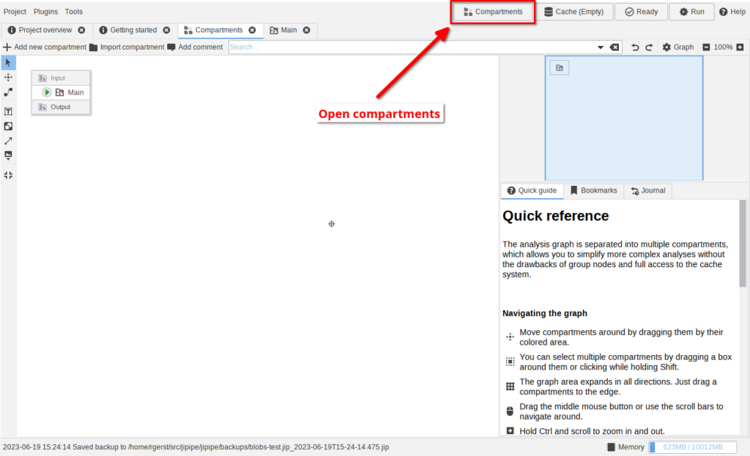Choose the connect edges tool
The width and height of the screenshot is (750, 456).
pyautogui.click(x=8, y=92)
